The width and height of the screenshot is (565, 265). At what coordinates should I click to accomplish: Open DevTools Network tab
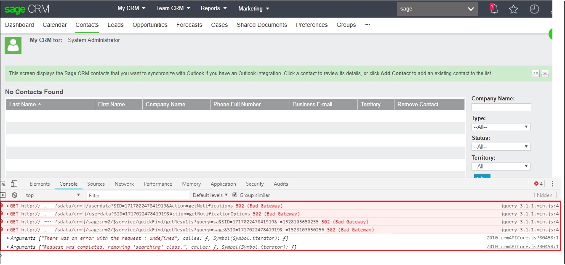(x=124, y=184)
